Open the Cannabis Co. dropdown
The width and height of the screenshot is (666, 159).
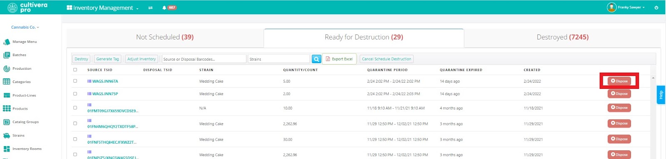pyautogui.click(x=25, y=27)
